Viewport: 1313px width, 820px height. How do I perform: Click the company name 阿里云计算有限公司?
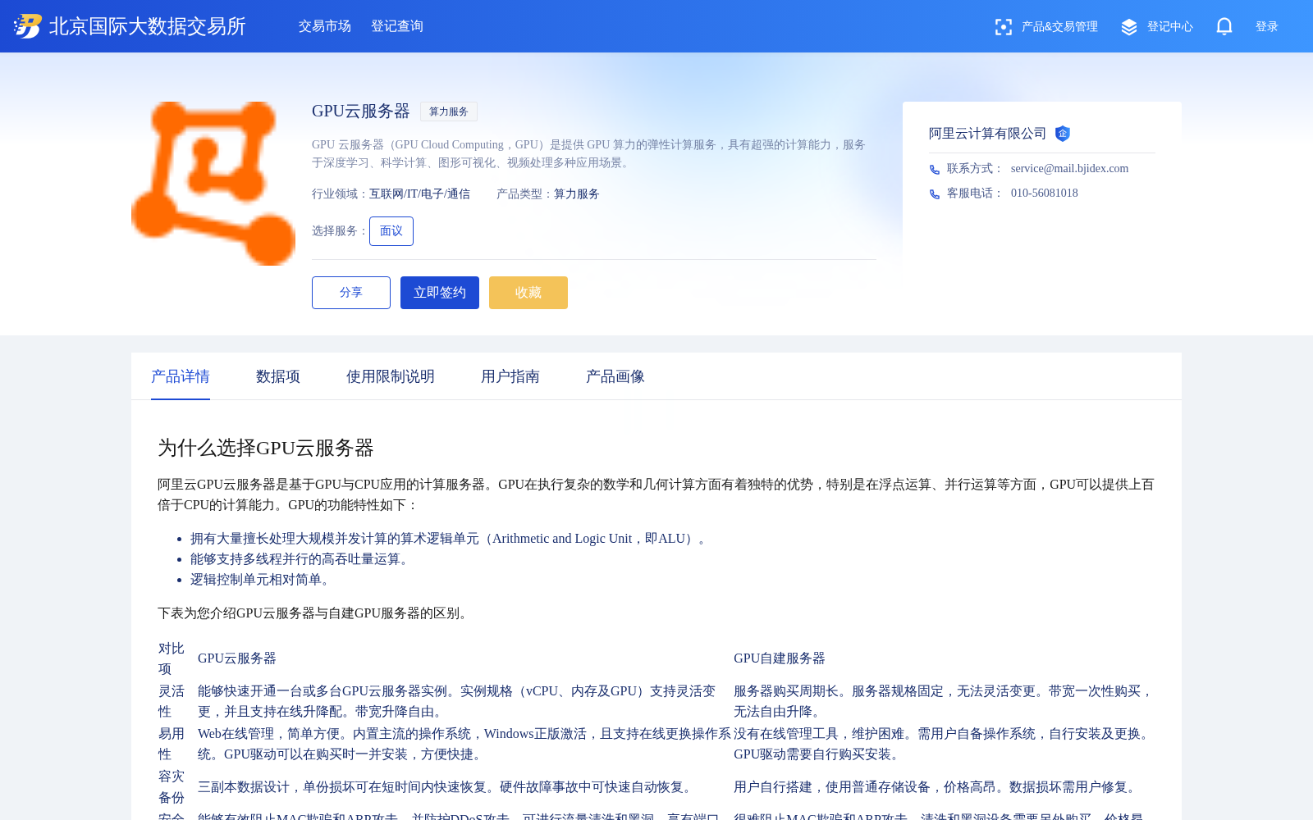coord(988,134)
